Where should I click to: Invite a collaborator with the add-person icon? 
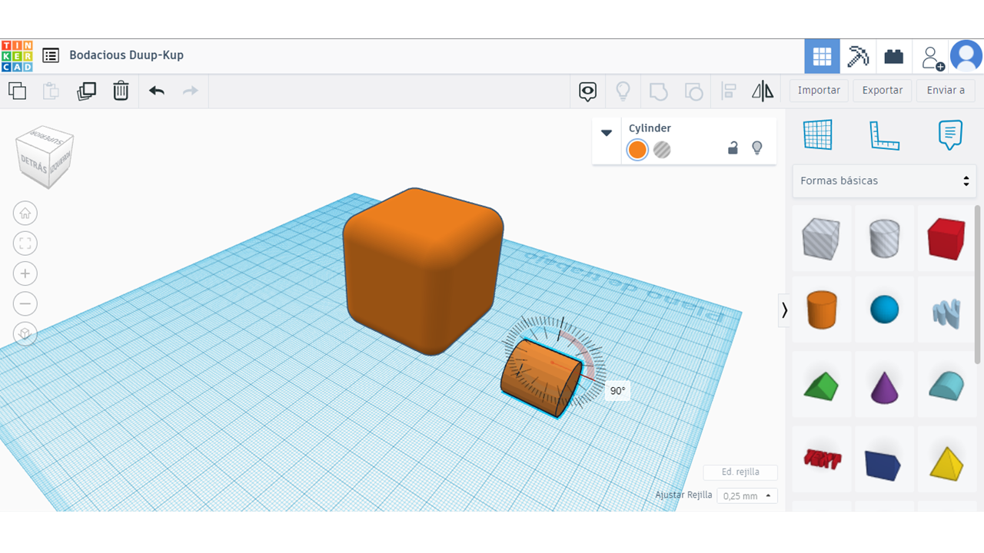(932, 56)
